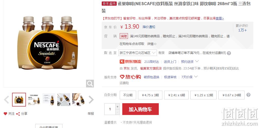Click the 分享 share icon
260x128 pixels.
[18, 114]
